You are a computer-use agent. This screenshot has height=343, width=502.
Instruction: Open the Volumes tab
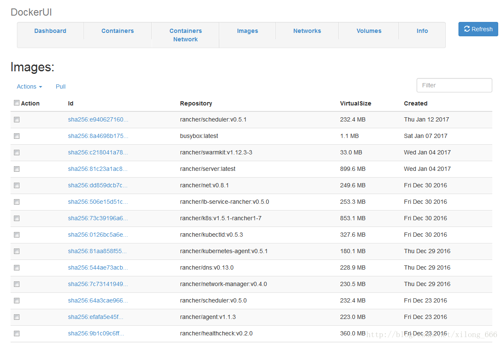tap(369, 31)
